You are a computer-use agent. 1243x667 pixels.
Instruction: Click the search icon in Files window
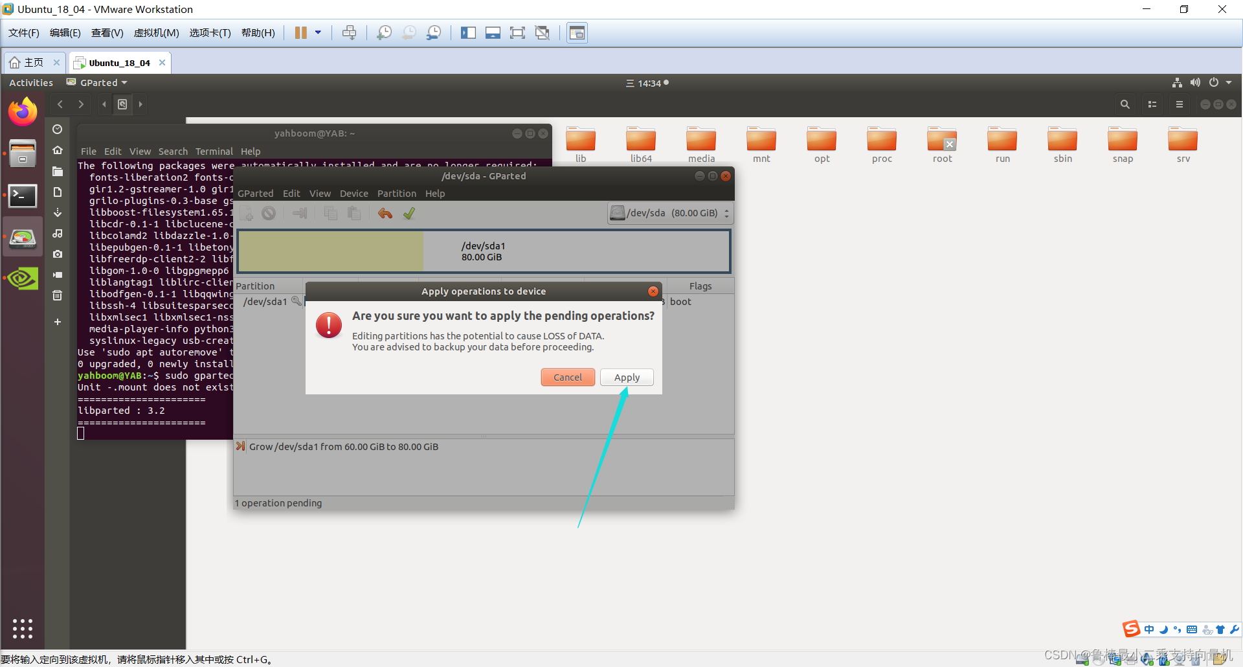1125,104
